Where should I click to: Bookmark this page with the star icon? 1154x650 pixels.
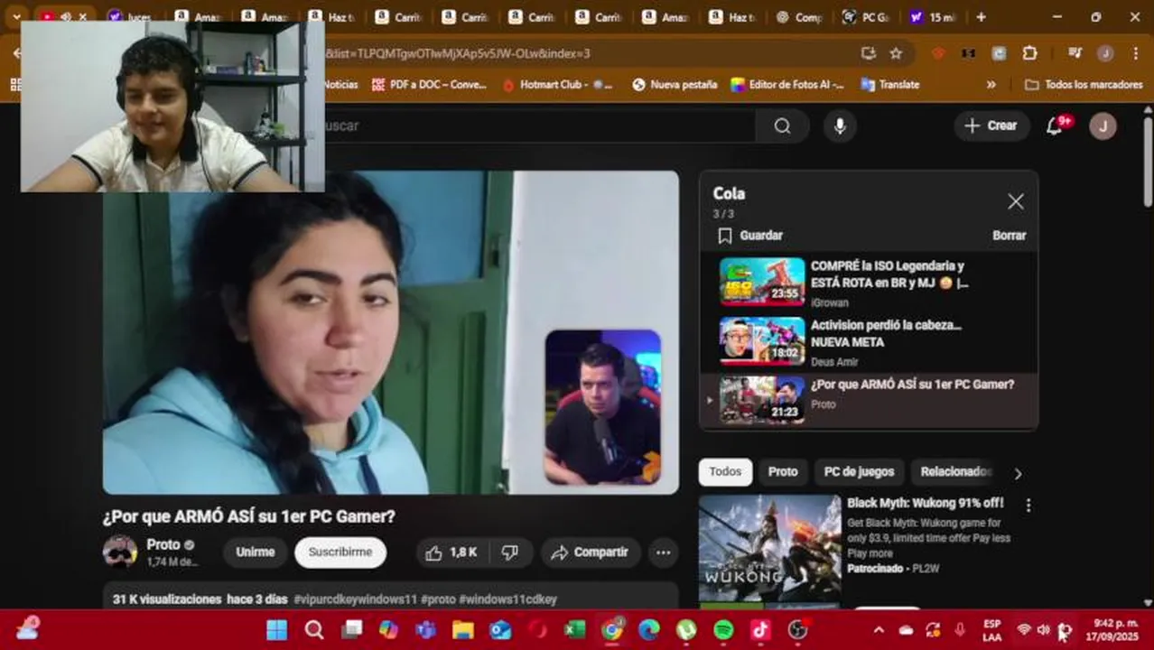tap(896, 53)
